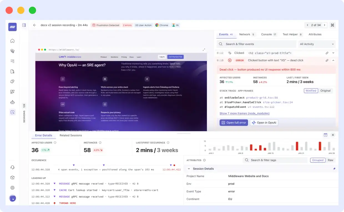Copy link for the 0:12 Clicked event

click(327, 53)
